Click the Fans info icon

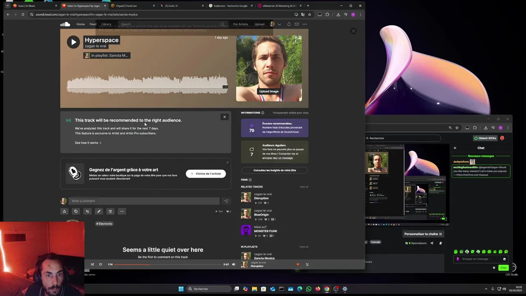(x=250, y=180)
